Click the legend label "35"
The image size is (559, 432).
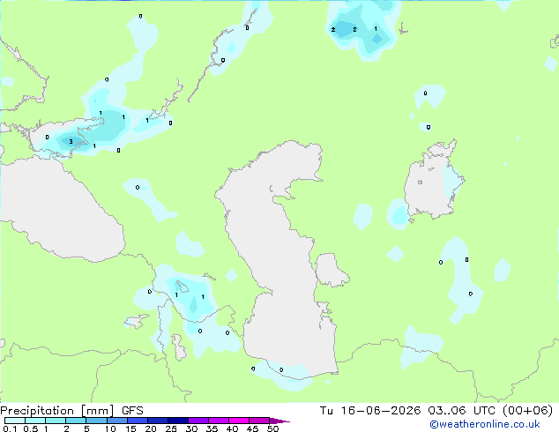212,428
